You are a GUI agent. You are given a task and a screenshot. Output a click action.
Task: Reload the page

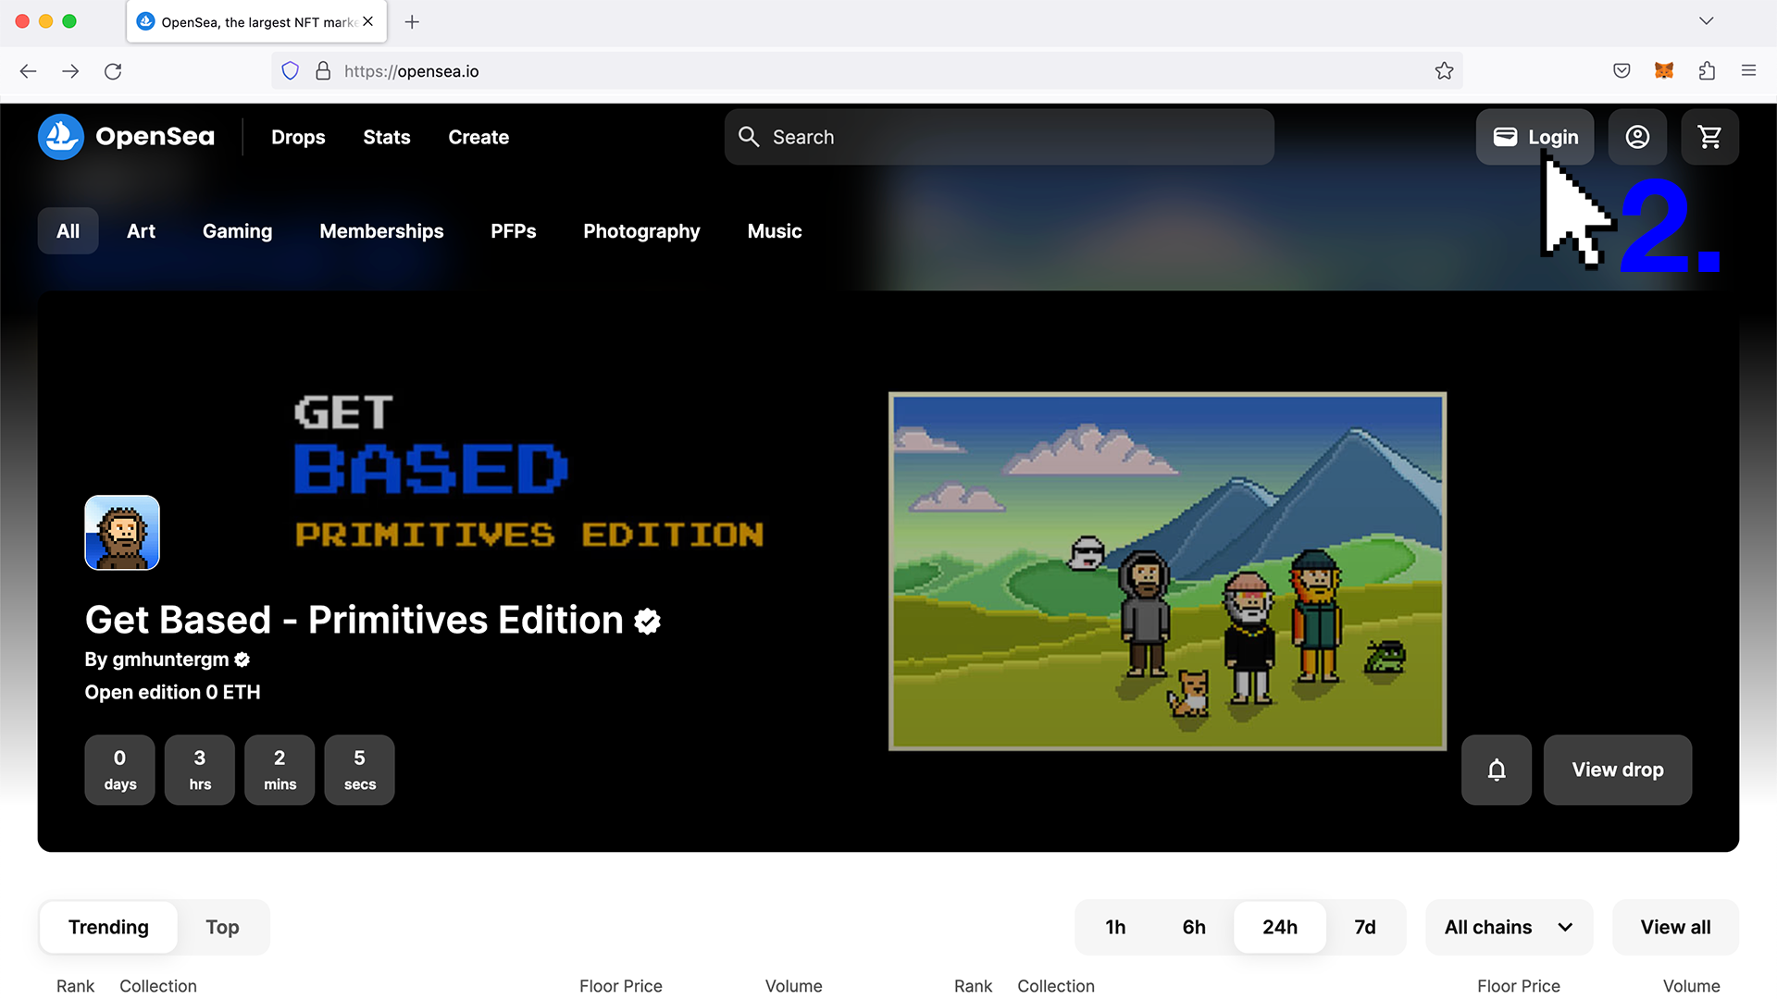113,71
